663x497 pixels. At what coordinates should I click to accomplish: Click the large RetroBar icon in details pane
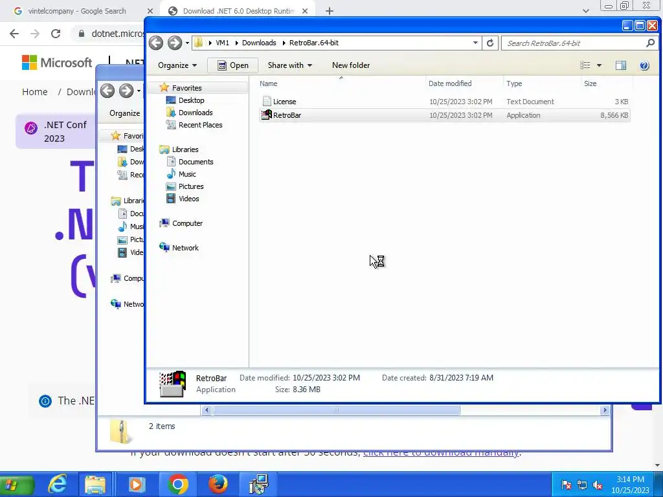coord(172,384)
